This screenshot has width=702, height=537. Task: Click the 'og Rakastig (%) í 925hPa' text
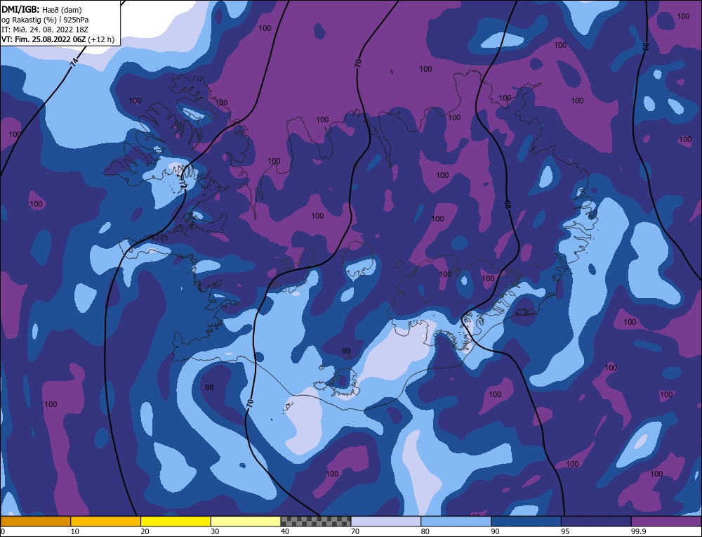(x=45, y=20)
